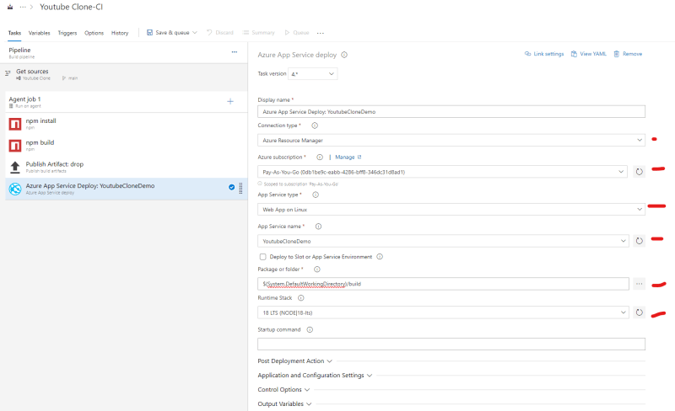Click the enabled checkmark on Azure deploy task
The width and height of the screenshot is (675, 411).
click(231, 187)
